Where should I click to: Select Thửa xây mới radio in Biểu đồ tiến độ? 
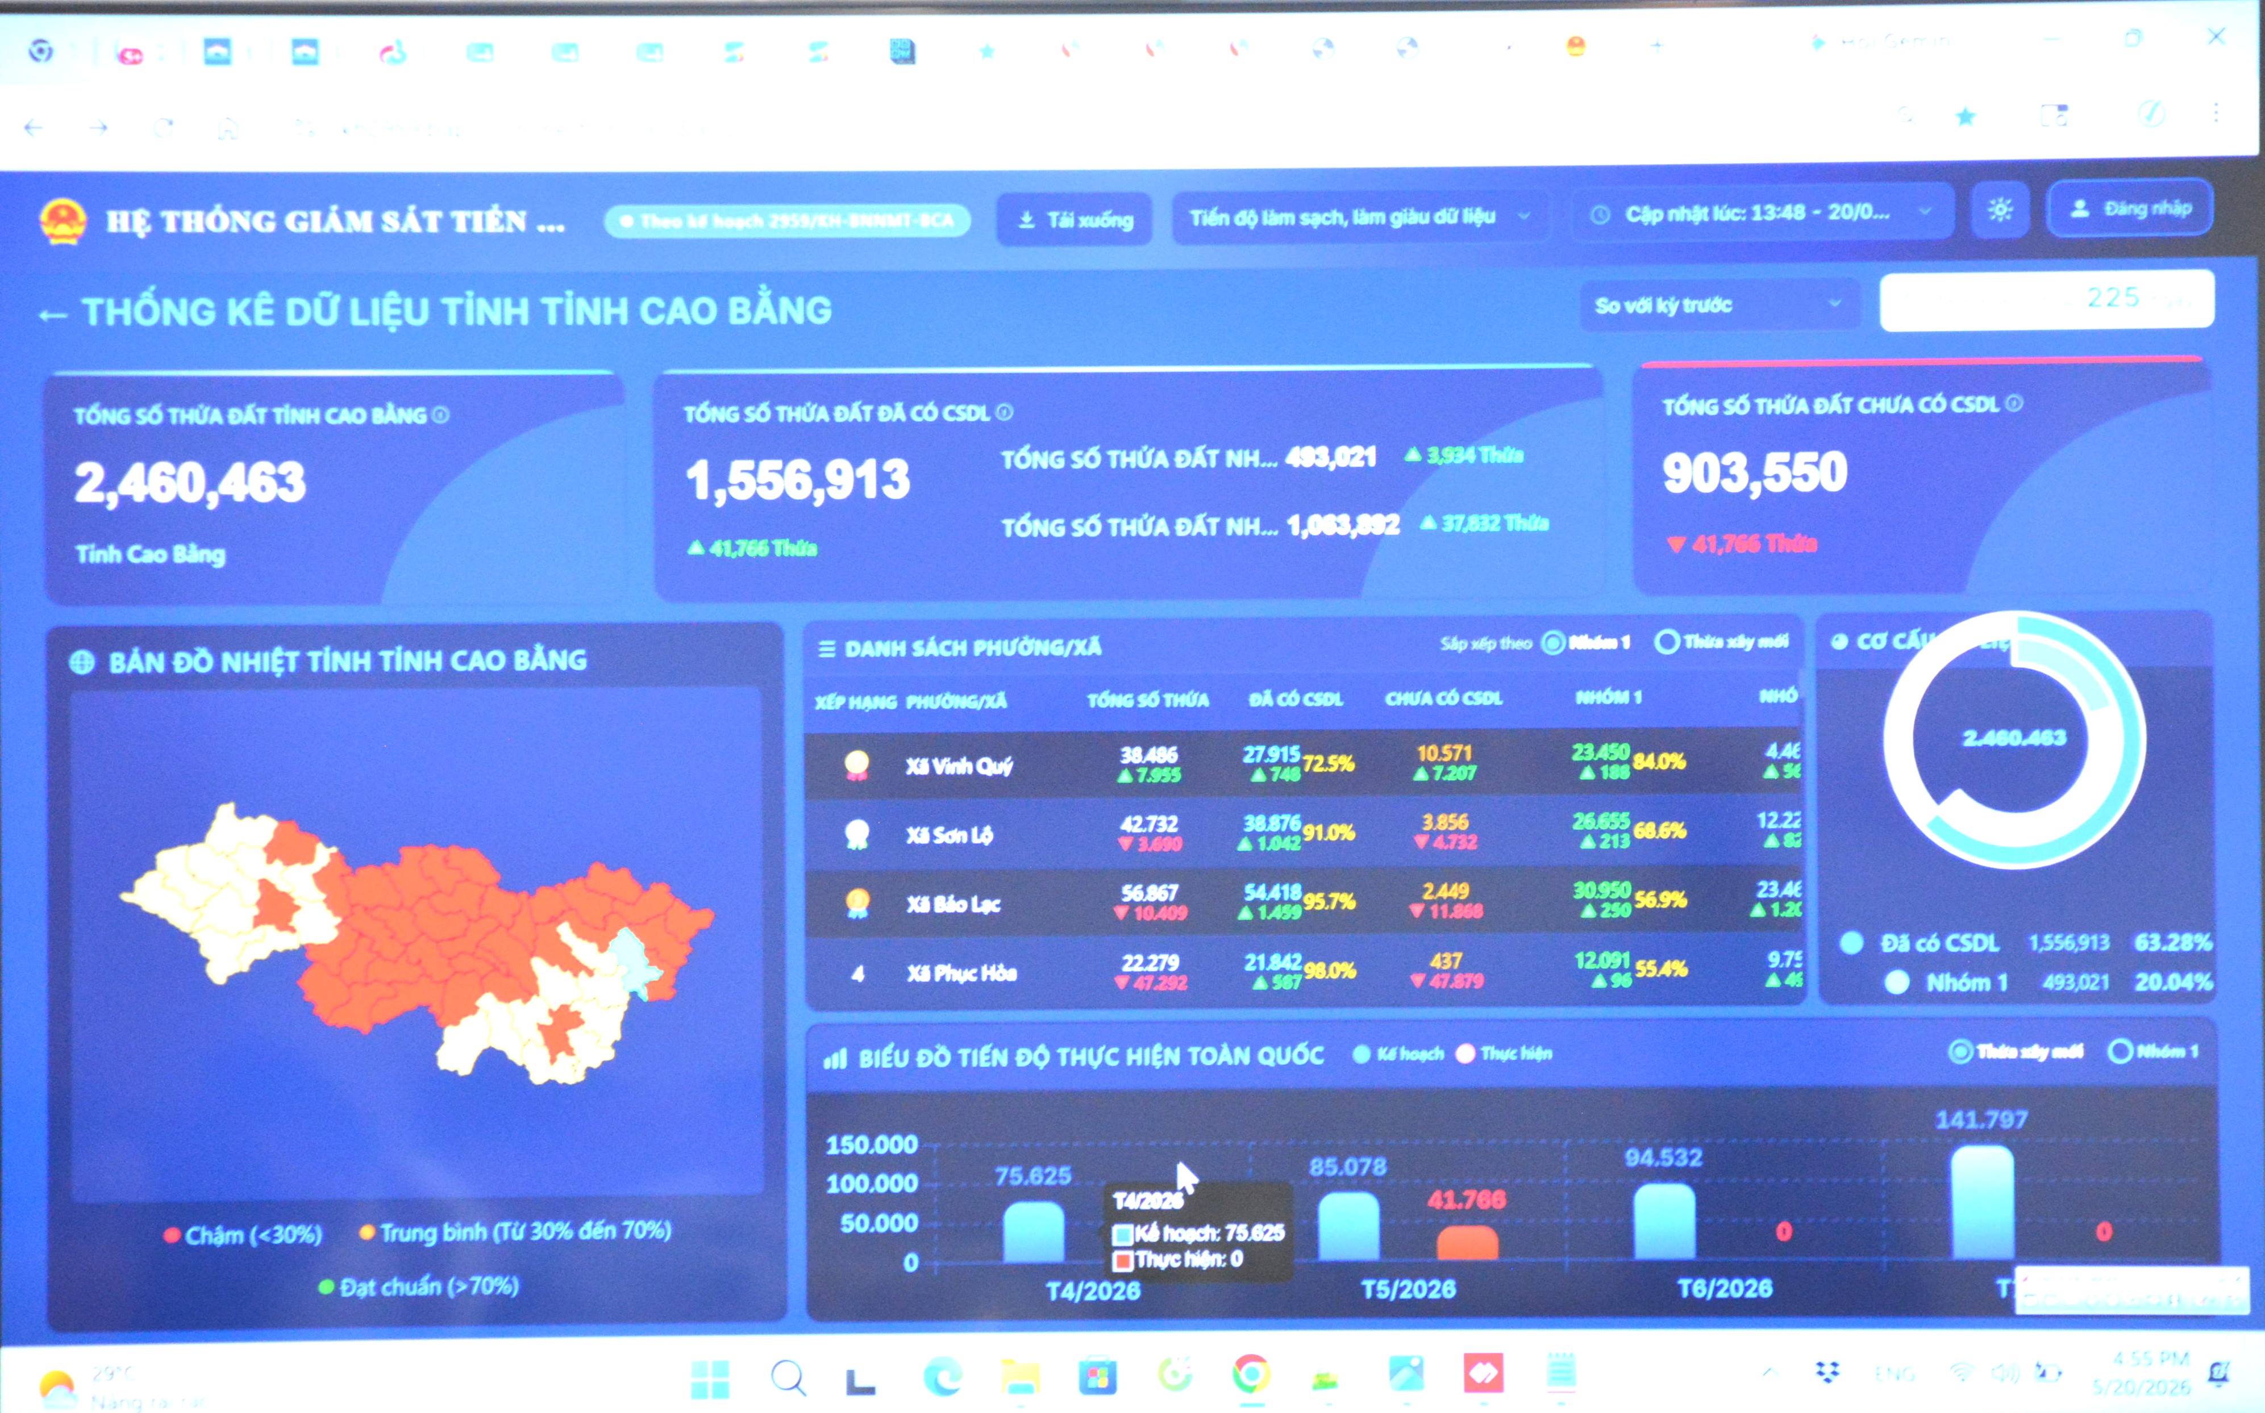1960,1051
